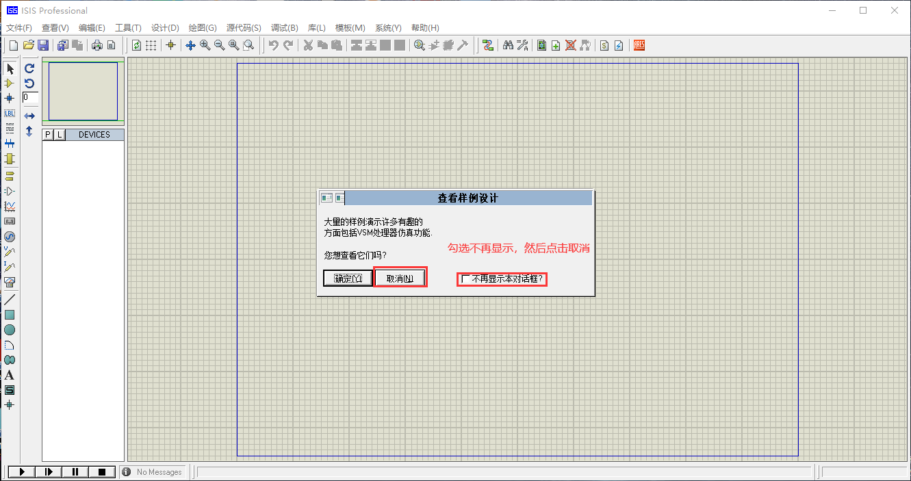The height and width of the screenshot is (481, 911).
Task: Check the 不再显示本对话框 checkbox
Action: tap(465, 279)
